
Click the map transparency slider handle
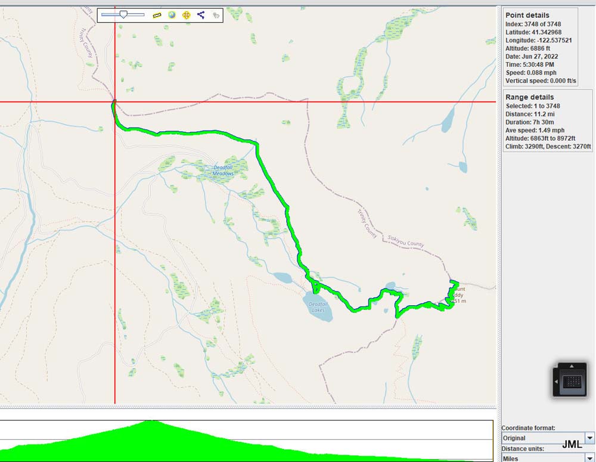pos(123,14)
